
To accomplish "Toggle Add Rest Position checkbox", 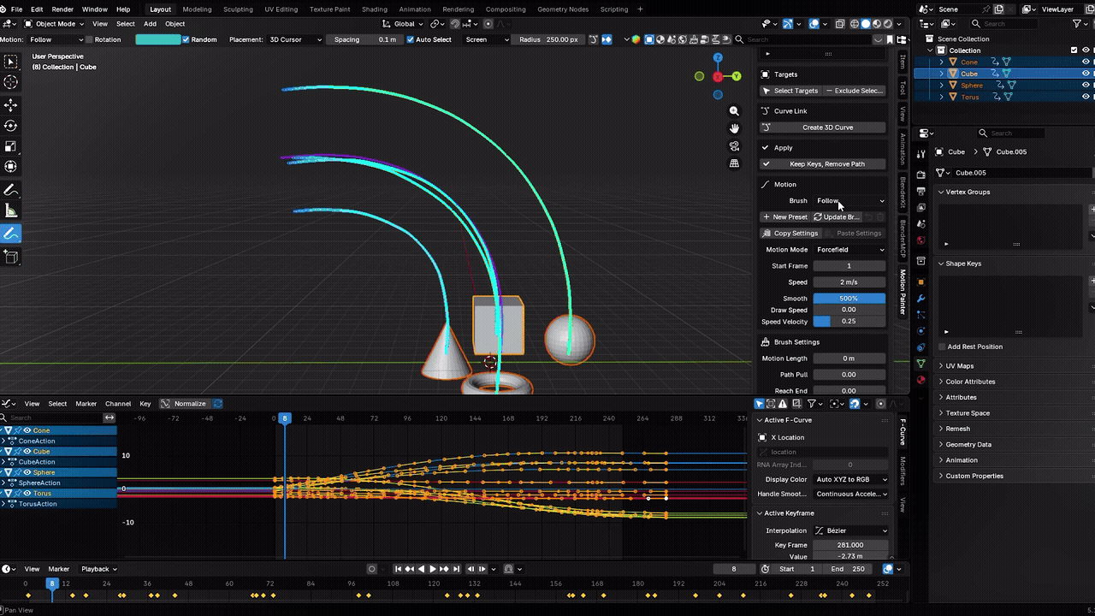I will pyautogui.click(x=942, y=346).
